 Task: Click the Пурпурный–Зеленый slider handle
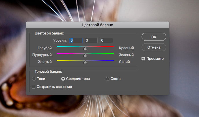pos(85,55)
